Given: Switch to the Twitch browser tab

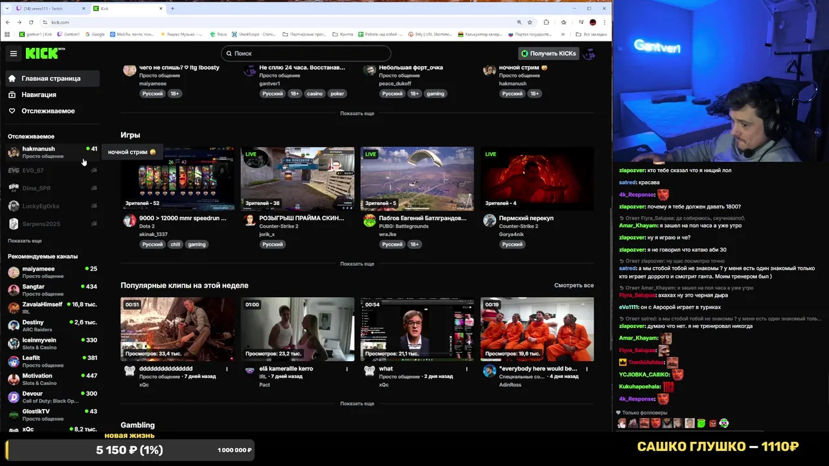Looking at the screenshot, I should 50,8.
